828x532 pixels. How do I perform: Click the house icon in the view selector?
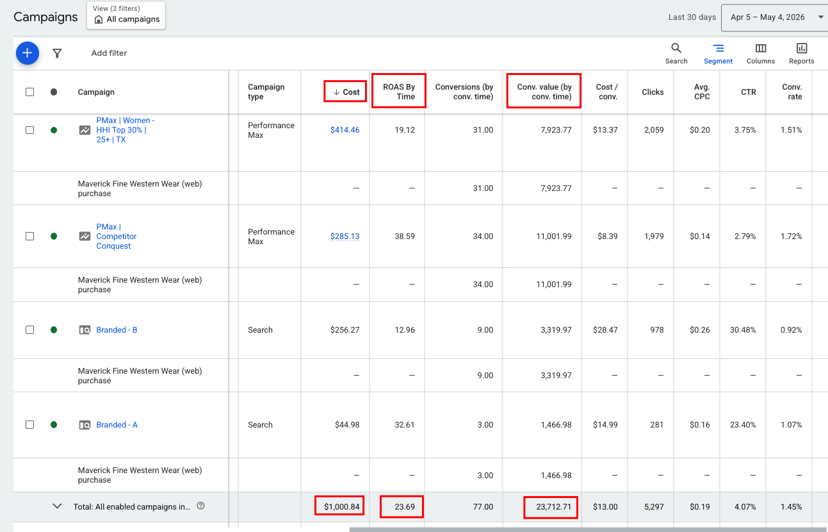click(x=99, y=20)
